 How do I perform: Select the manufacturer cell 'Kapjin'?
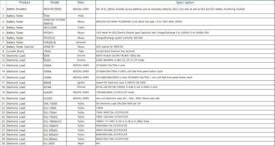coord(81,143)
